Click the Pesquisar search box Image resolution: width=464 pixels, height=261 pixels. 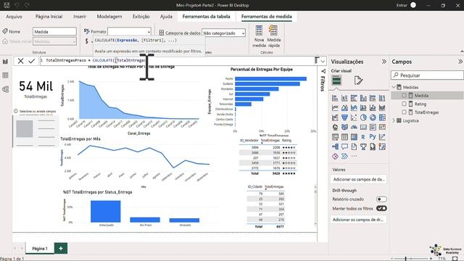tap(427, 75)
